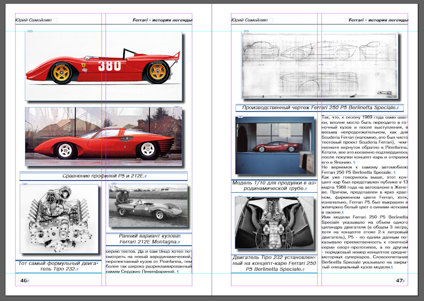424x301 pixels.
Task: Click body text starting 'серию тестов' on page 46
Action: click(149, 262)
